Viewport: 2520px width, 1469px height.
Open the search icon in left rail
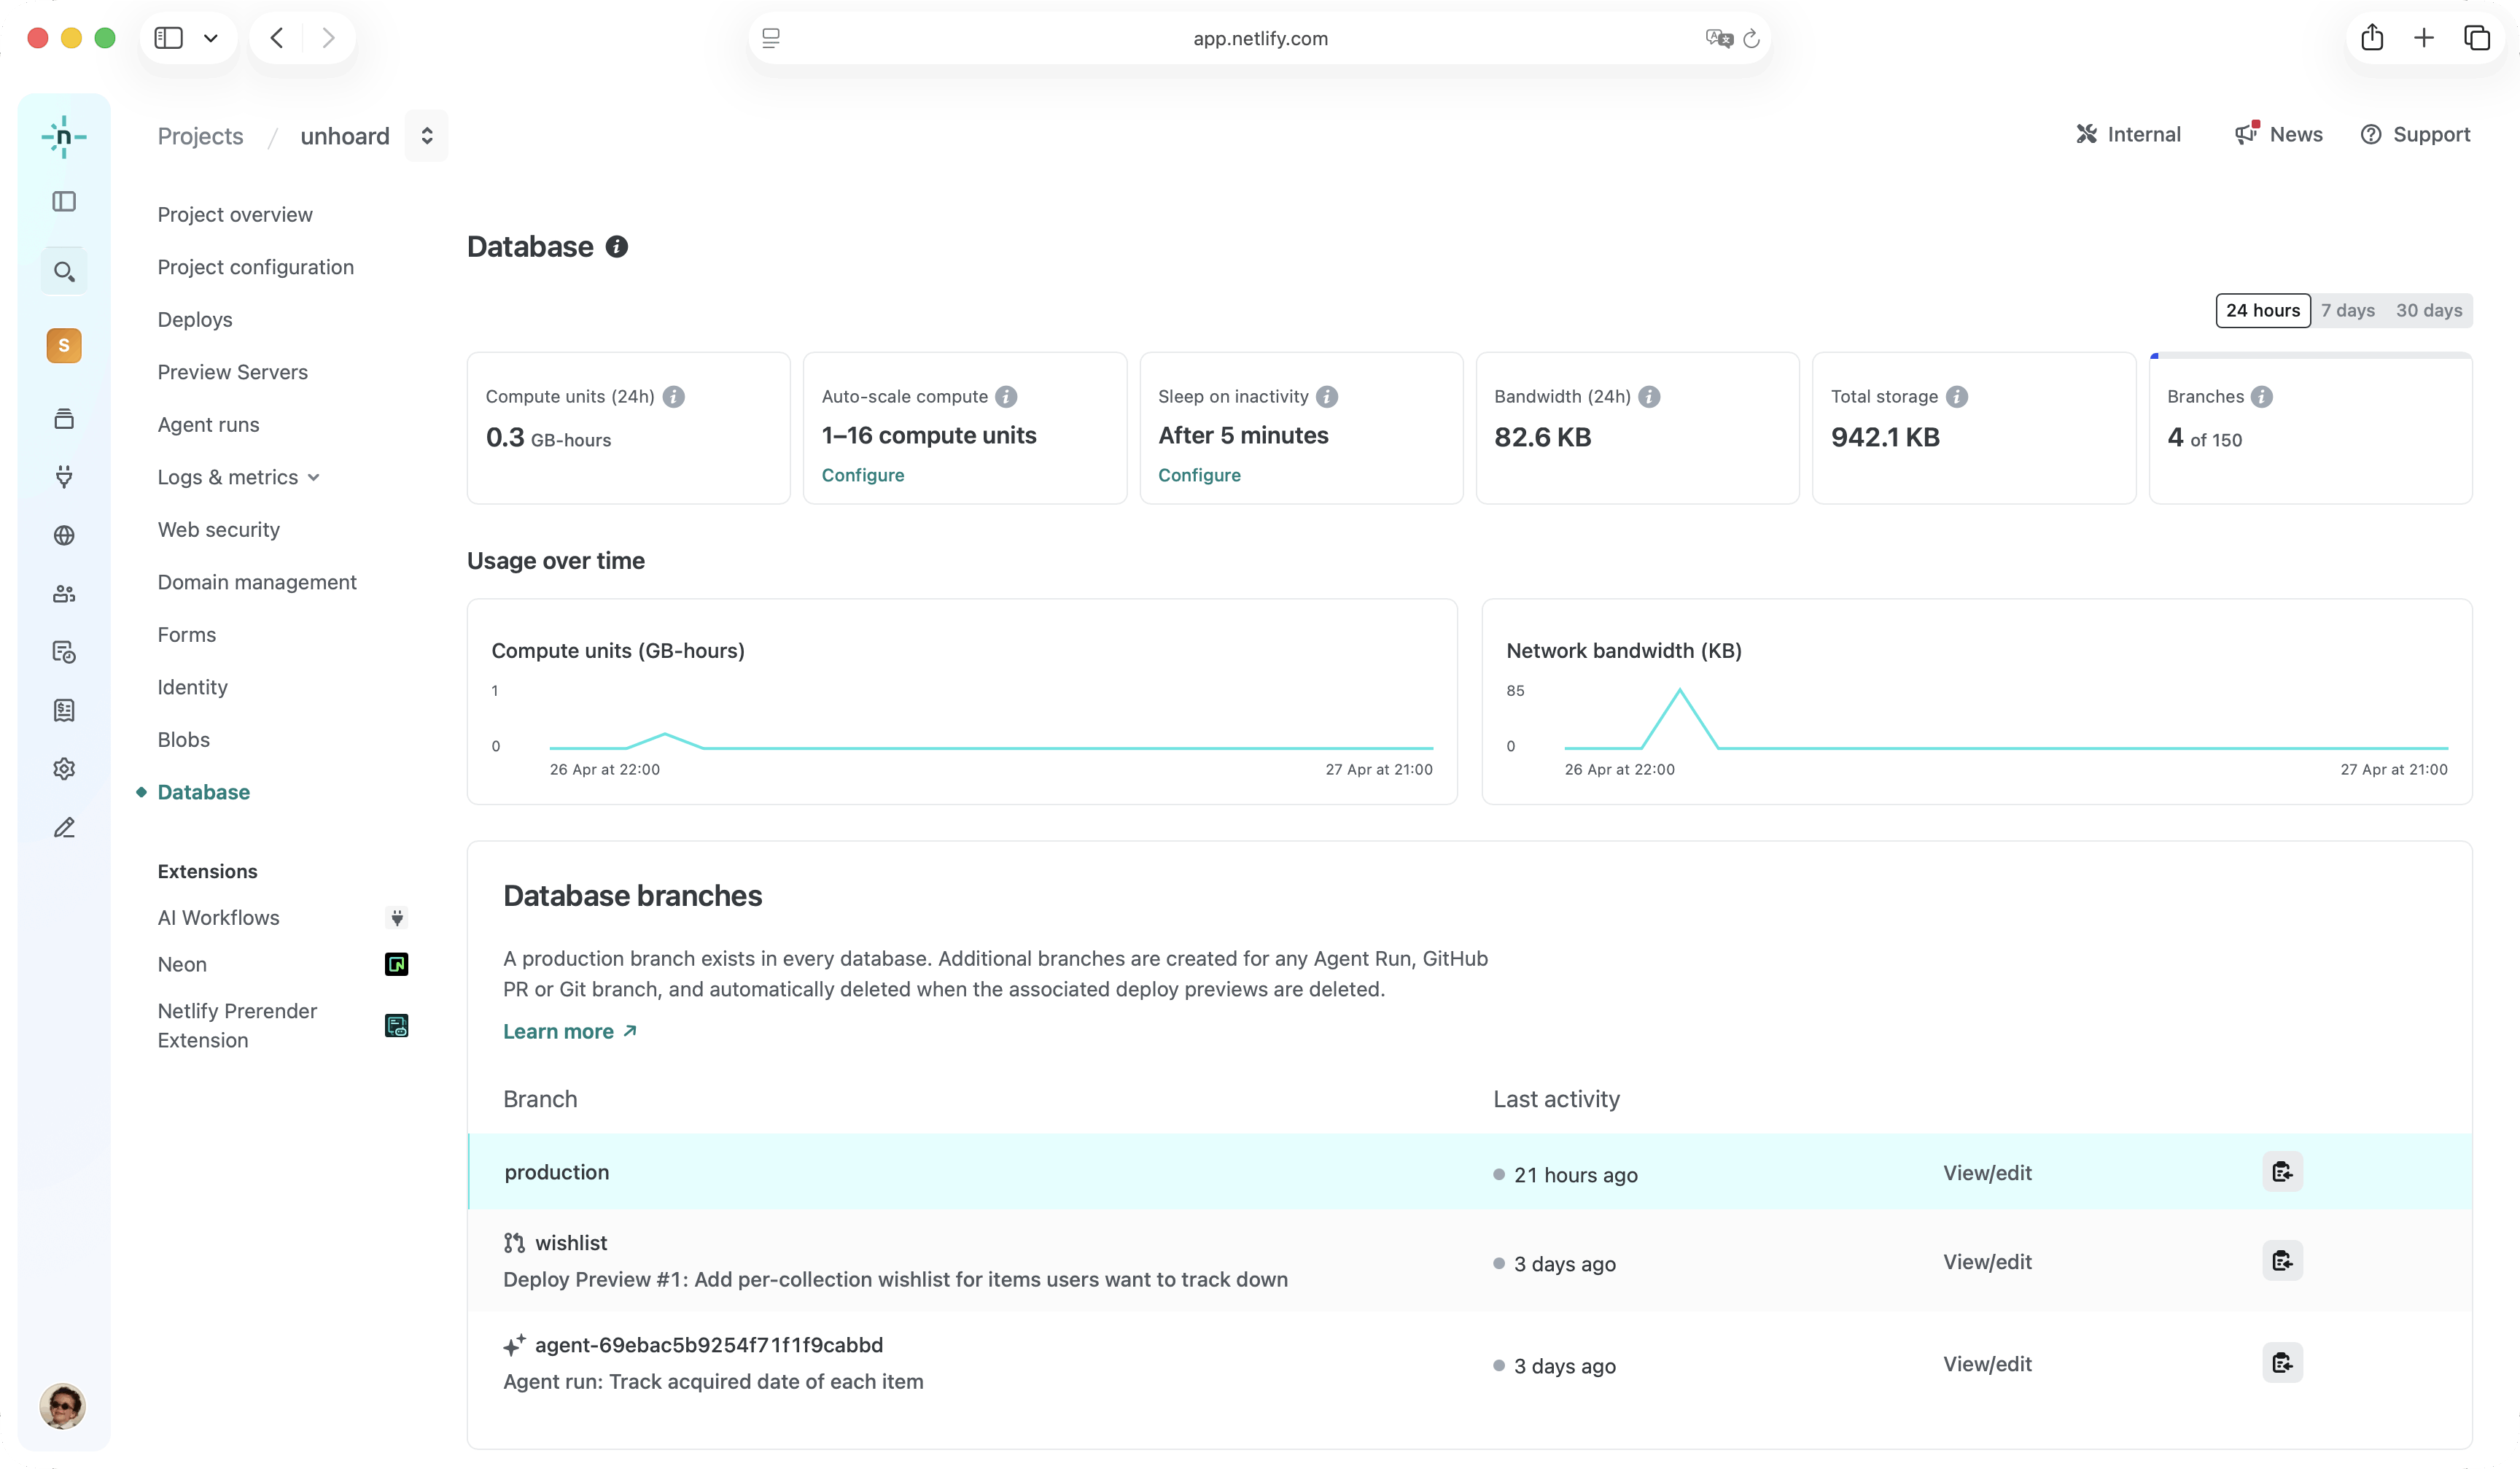point(64,272)
